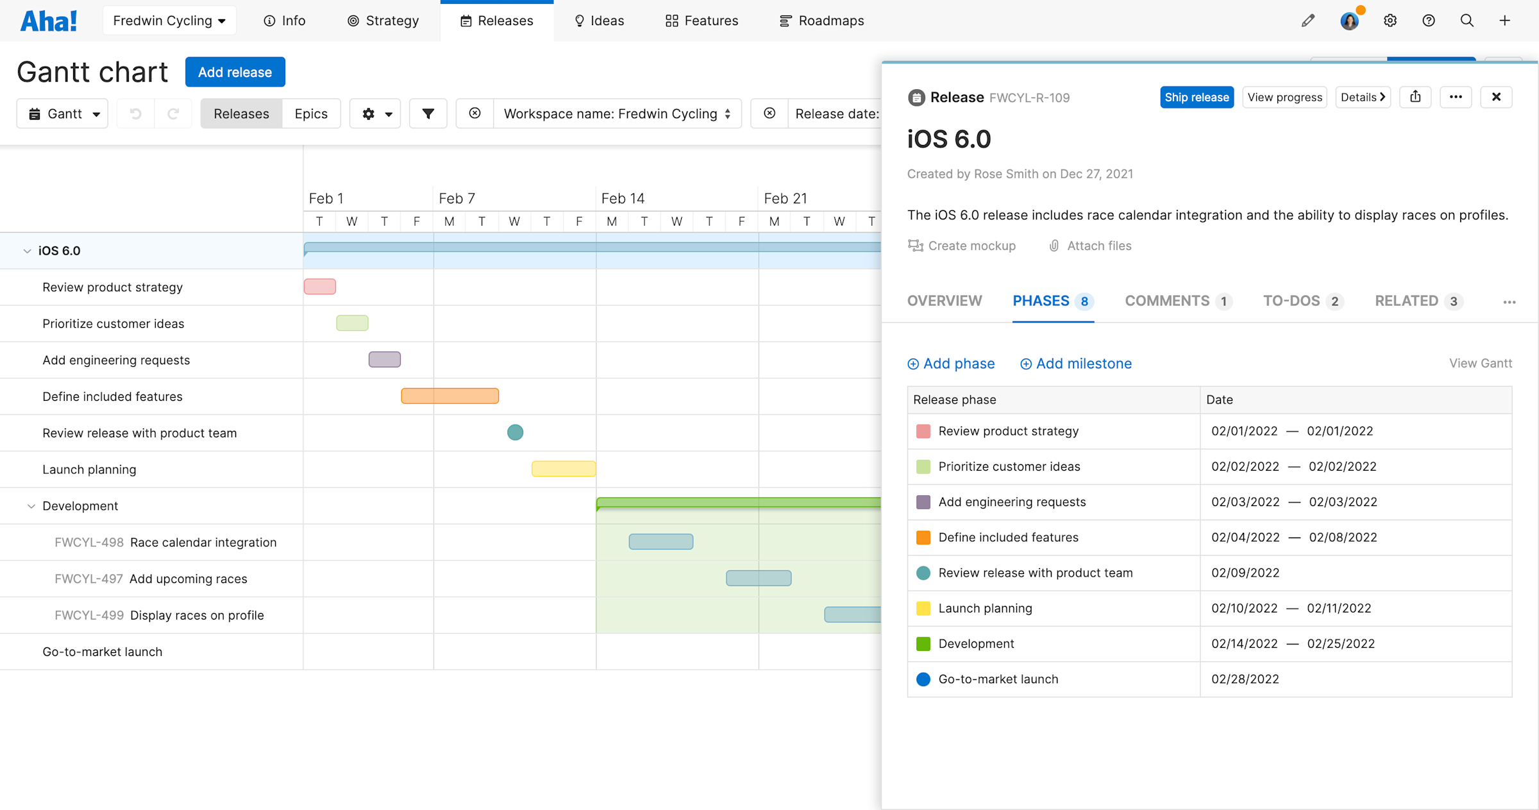Collapse the Development phase row
The image size is (1539, 810).
(30, 506)
